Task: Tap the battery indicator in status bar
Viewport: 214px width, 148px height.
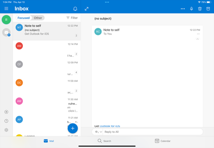Action: 209,2
